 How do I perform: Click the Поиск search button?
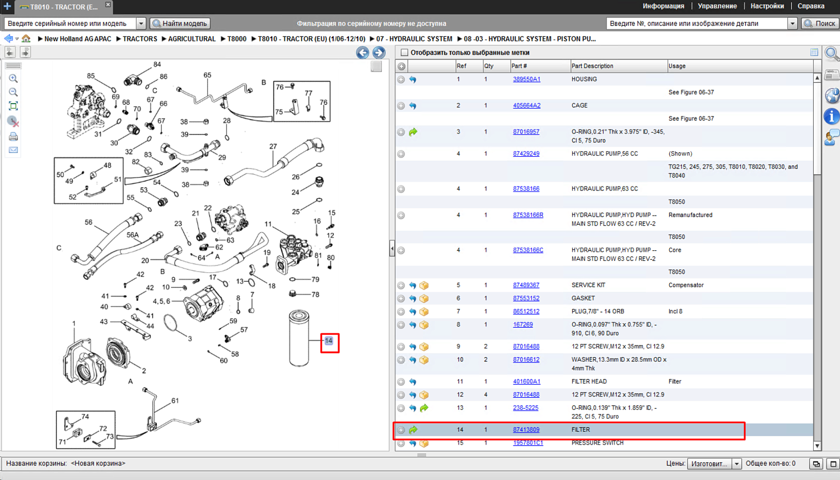point(820,24)
